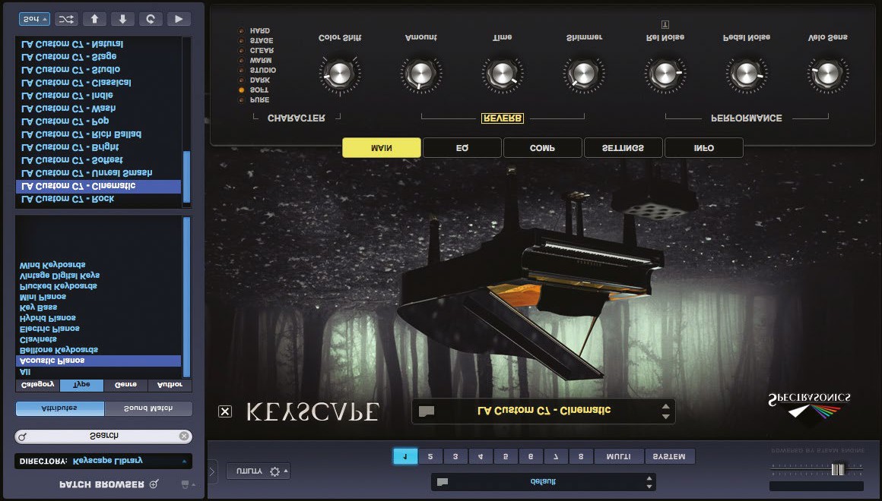Click the folder icon beside the Cinematic patch name
This screenshot has height=501, width=882.
point(427,411)
